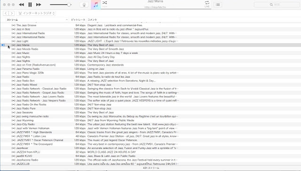Select JAZZ.FM91 ^ Listen Live stream
The image size is (301, 171).
(x=31, y=136)
